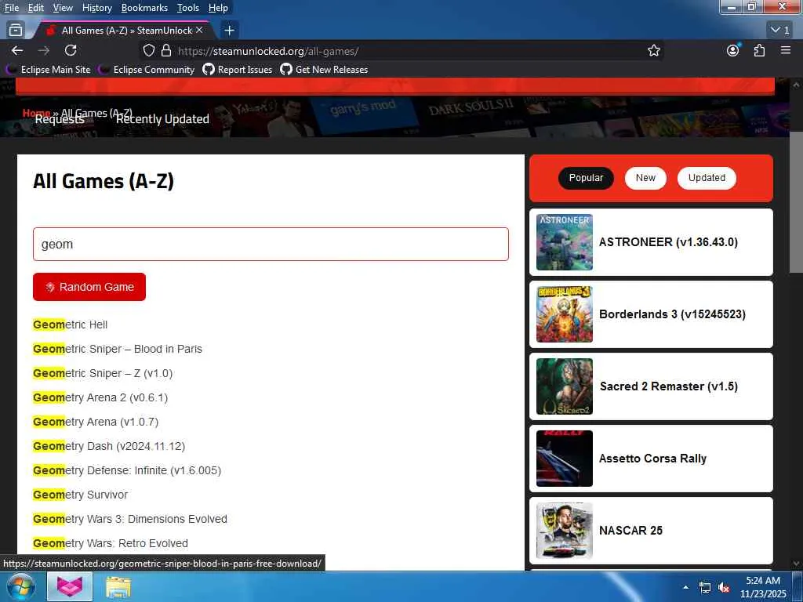The width and height of the screenshot is (803, 602).
Task: Open Eclipse Main Site bookmark
Action: (49, 70)
